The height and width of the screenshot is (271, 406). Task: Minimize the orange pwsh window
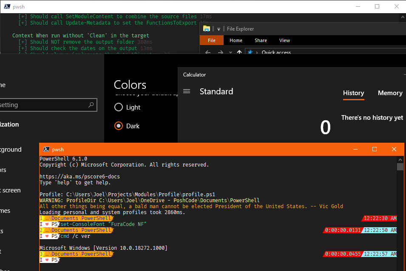coord(355,149)
